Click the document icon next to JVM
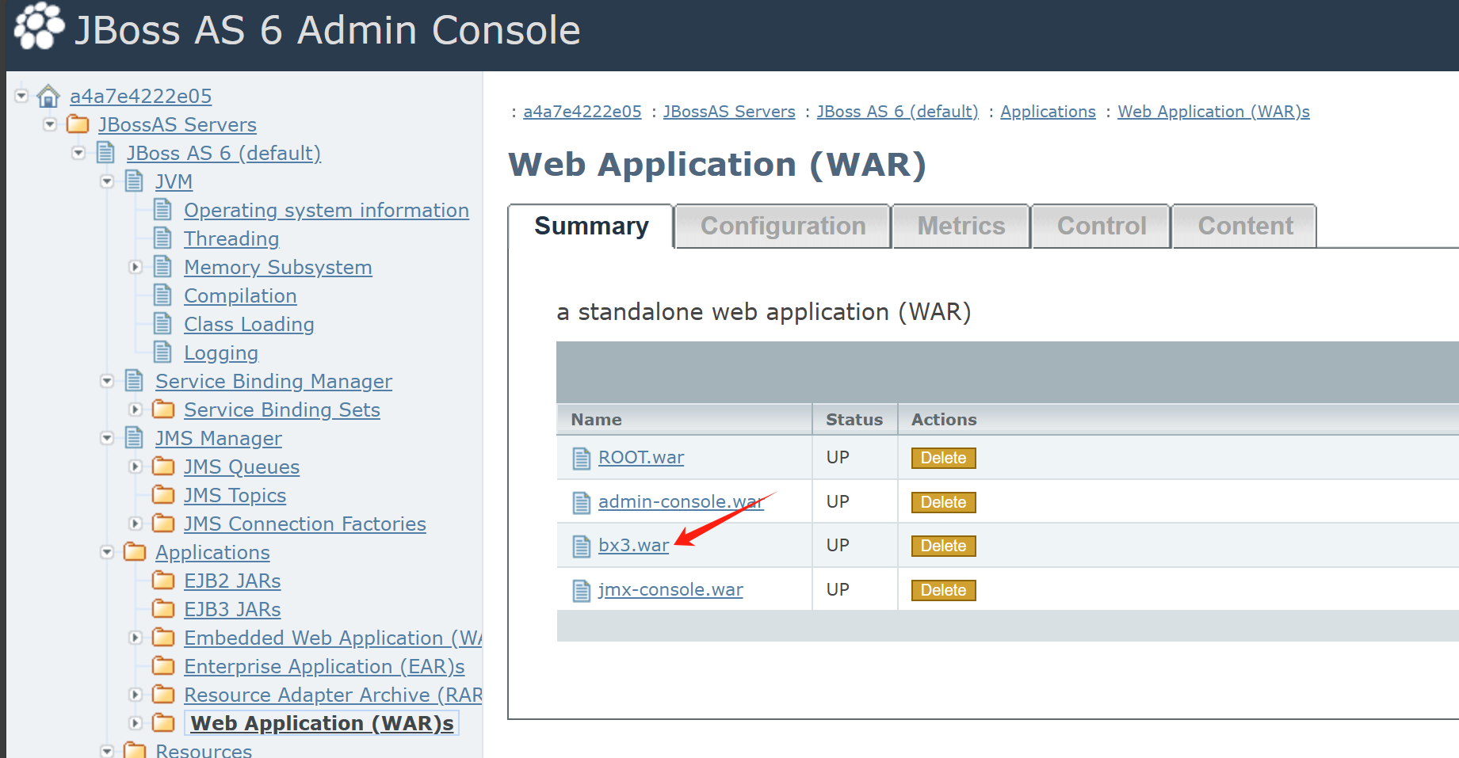This screenshot has height=758, width=1459. click(x=134, y=181)
